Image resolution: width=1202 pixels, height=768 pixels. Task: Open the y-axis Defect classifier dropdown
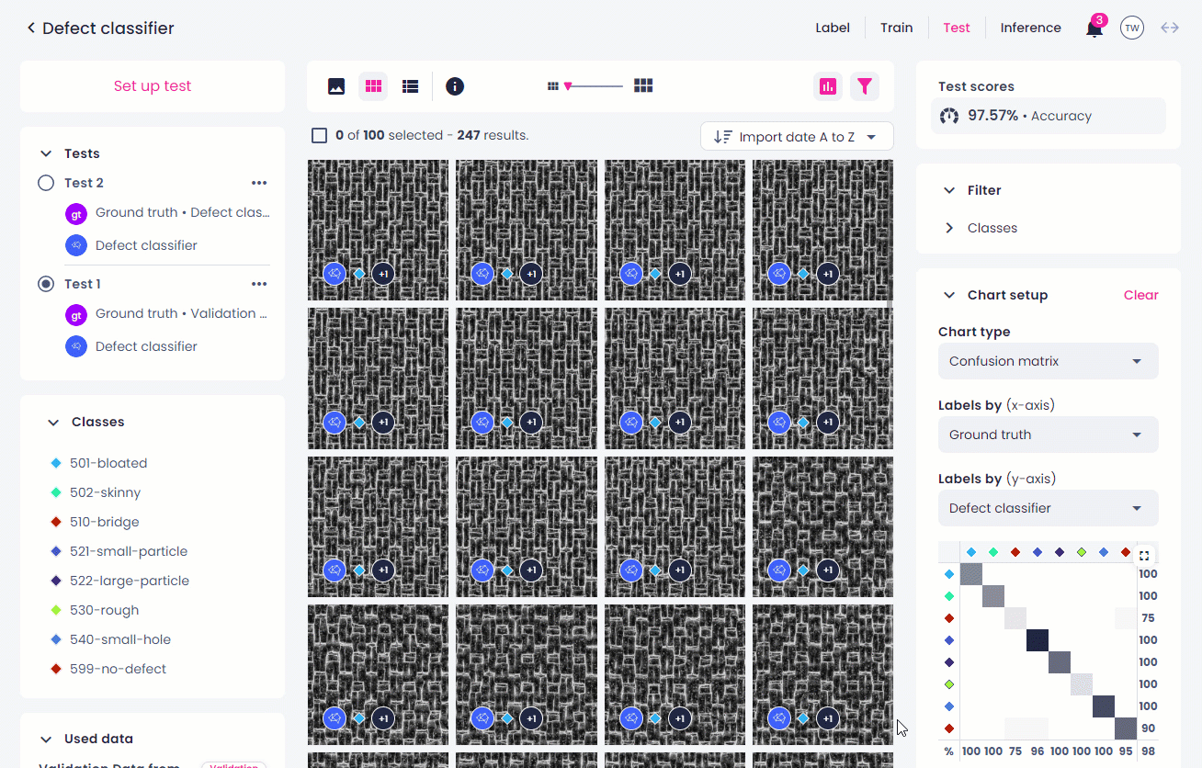click(1048, 508)
